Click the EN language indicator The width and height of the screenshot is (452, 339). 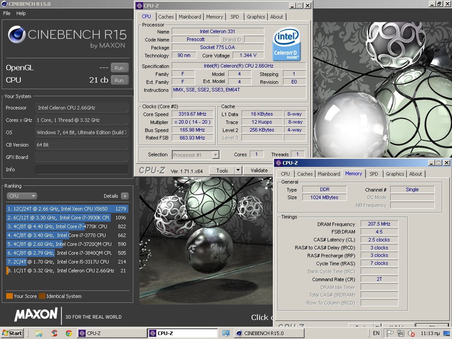click(x=376, y=333)
